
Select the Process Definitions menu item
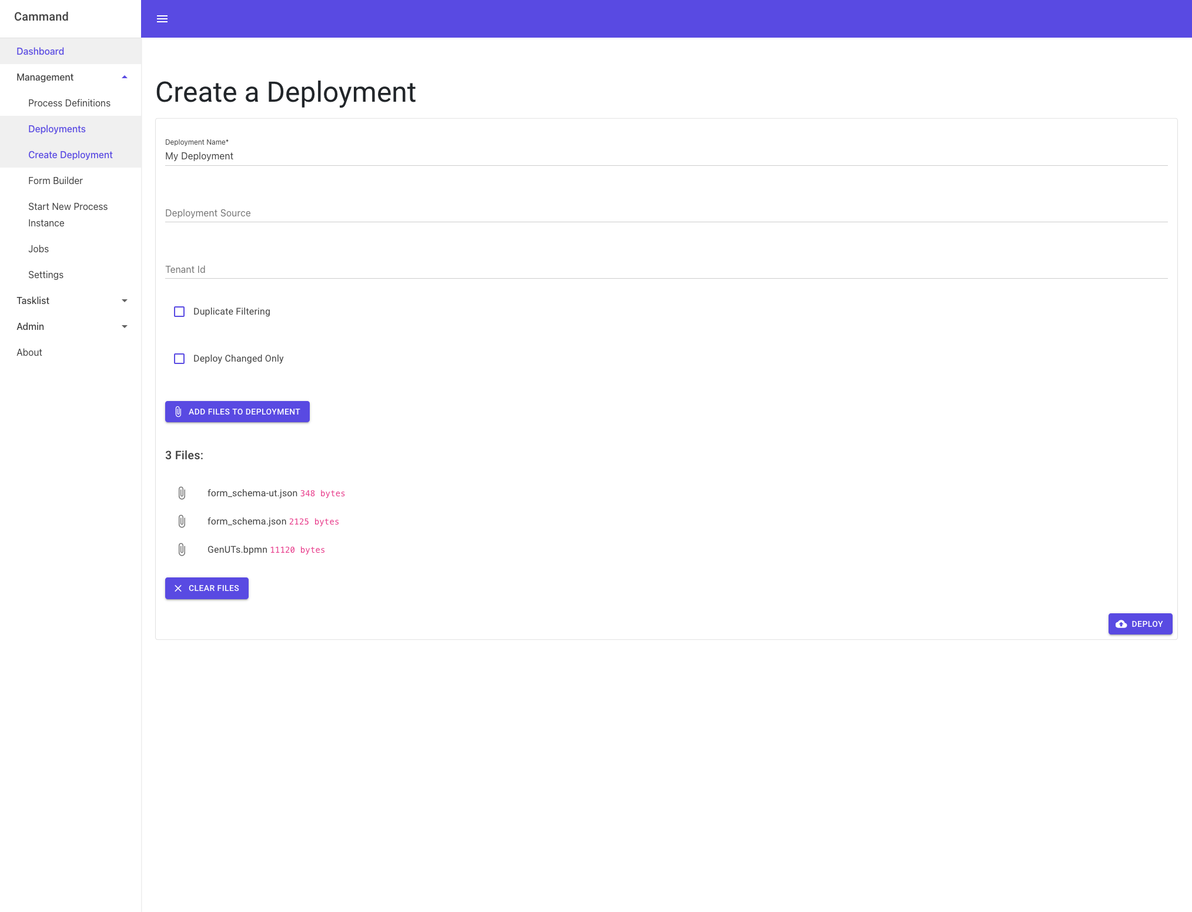pyautogui.click(x=69, y=103)
